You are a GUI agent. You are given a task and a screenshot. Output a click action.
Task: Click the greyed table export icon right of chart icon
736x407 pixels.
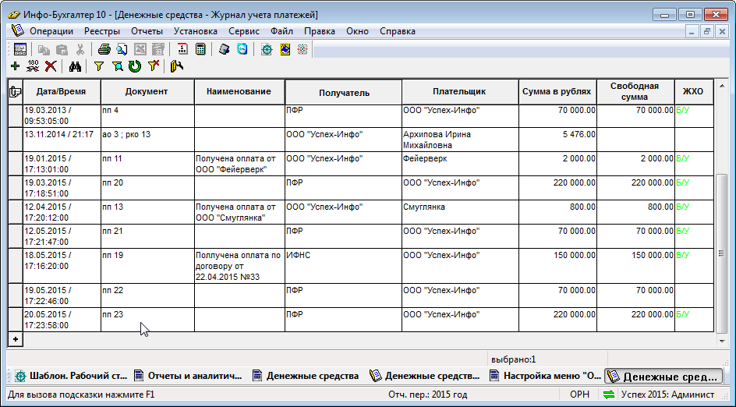coord(158,49)
